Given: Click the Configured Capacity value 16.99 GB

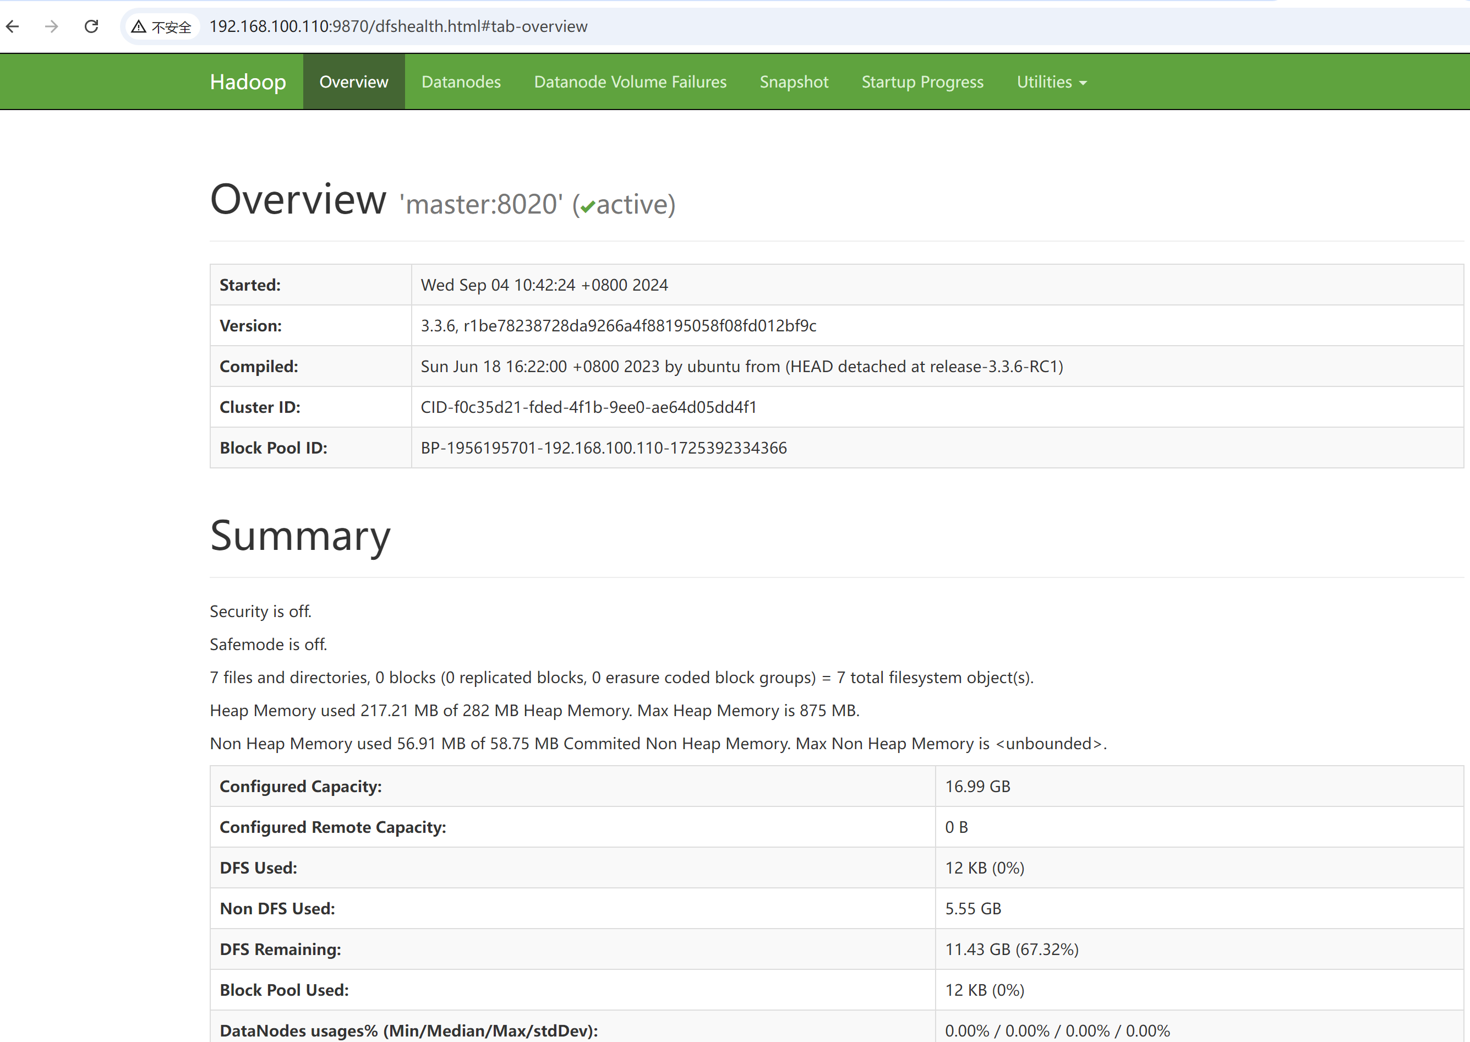Looking at the screenshot, I should coord(977,787).
